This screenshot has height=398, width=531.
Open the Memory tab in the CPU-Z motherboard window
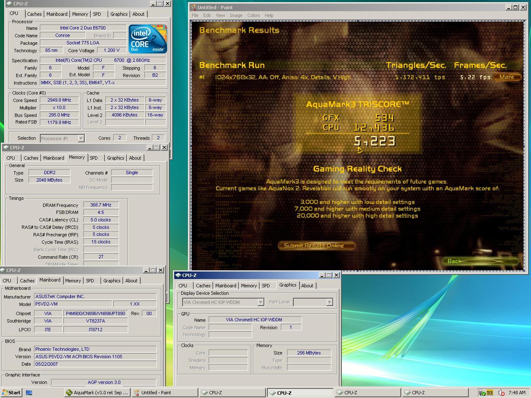click(73, 281)
